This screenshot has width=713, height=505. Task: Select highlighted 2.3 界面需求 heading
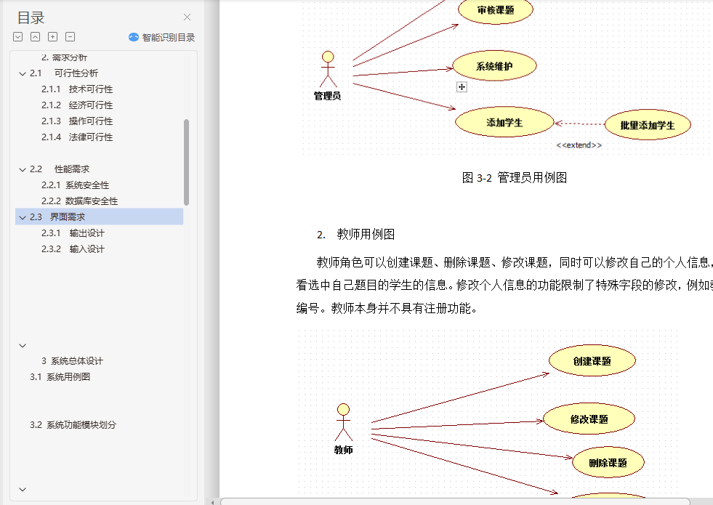pos(99,217)
